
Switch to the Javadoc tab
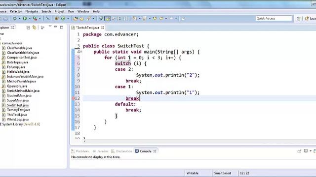click(x=101, y=151)
